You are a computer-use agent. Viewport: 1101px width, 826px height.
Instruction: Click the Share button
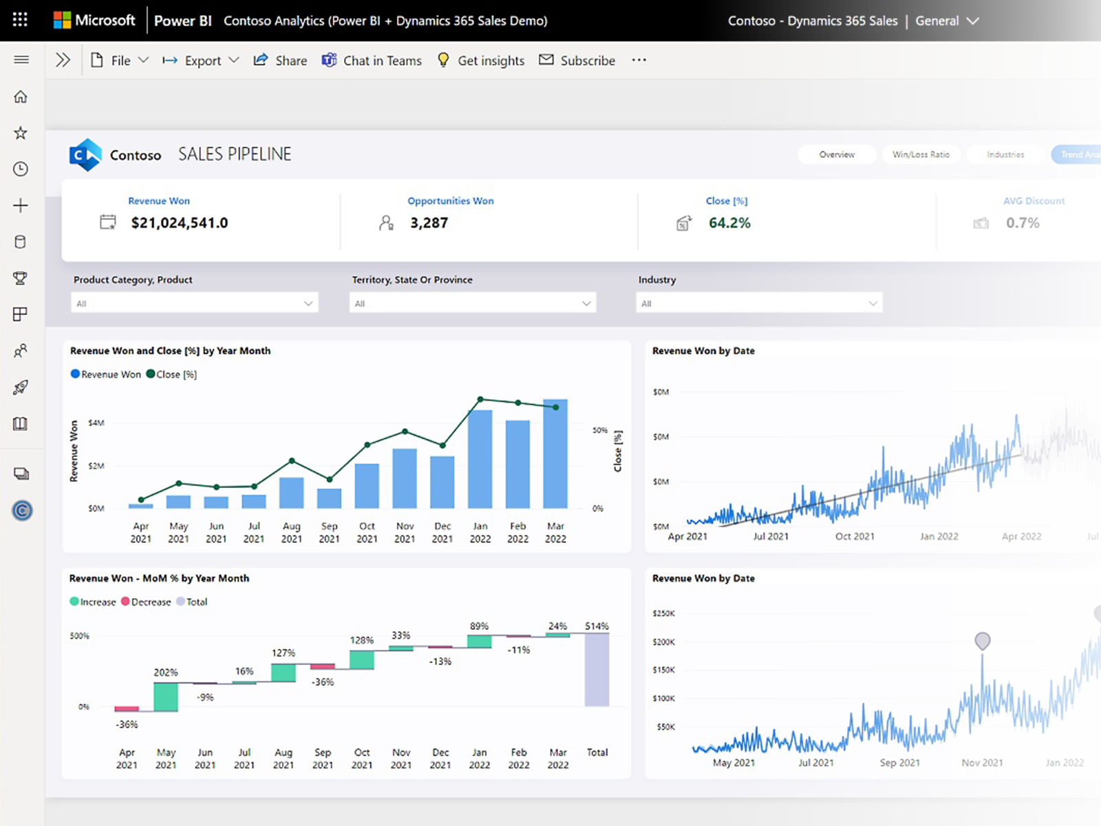(280, 61)
